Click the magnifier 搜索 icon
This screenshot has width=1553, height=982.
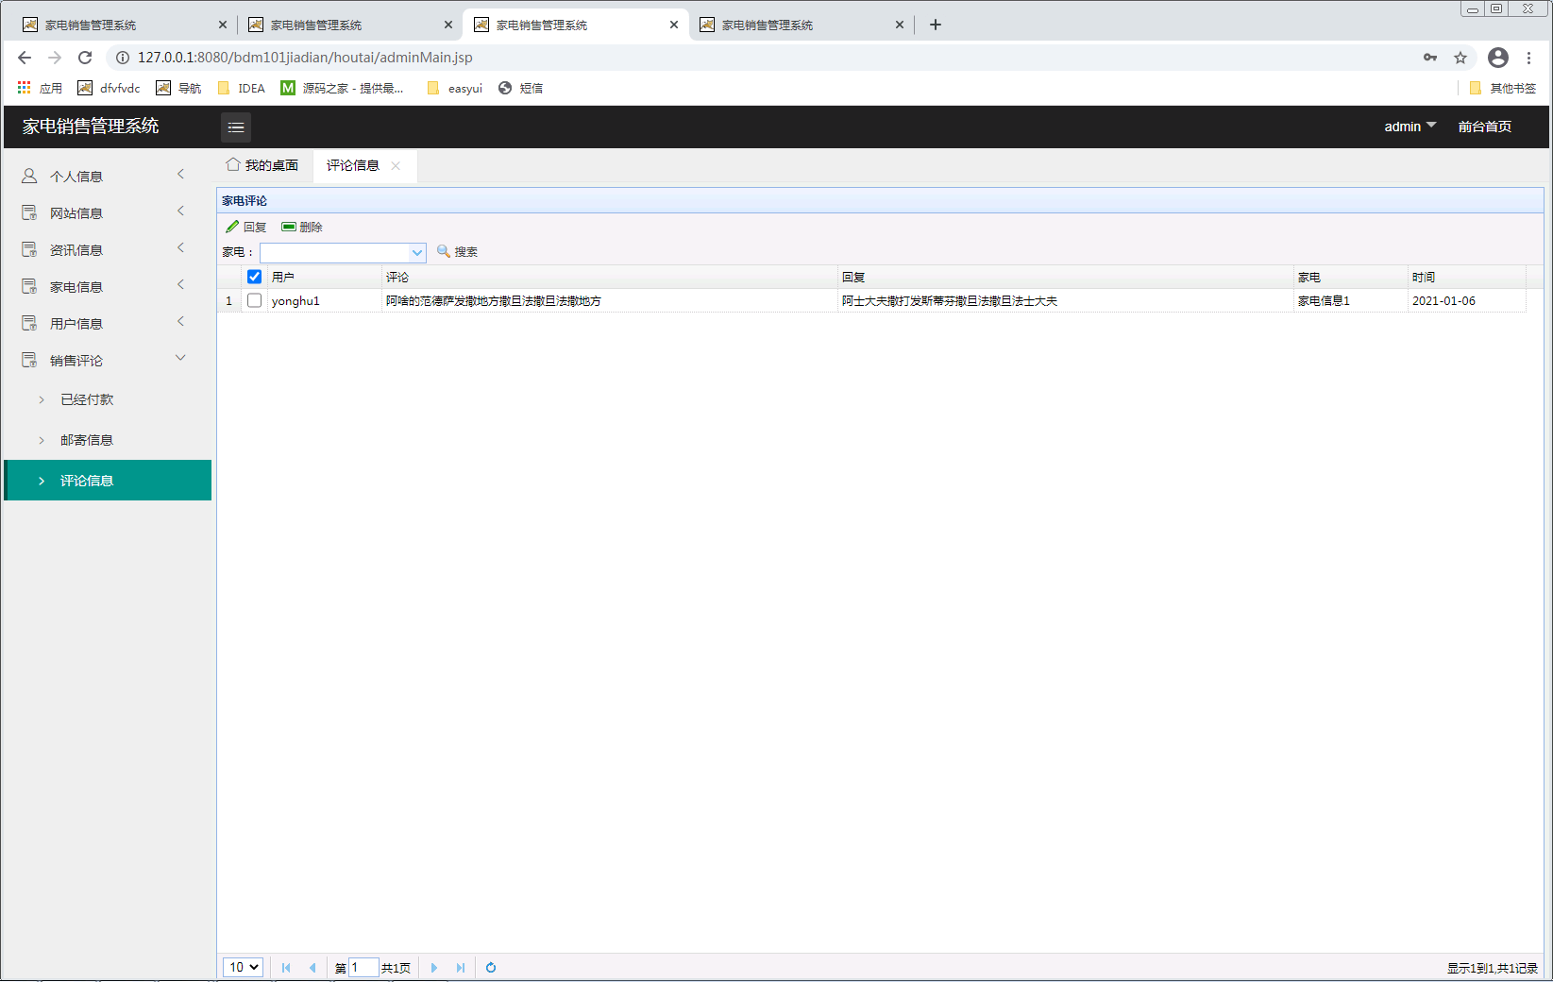(x=443, y=251)
